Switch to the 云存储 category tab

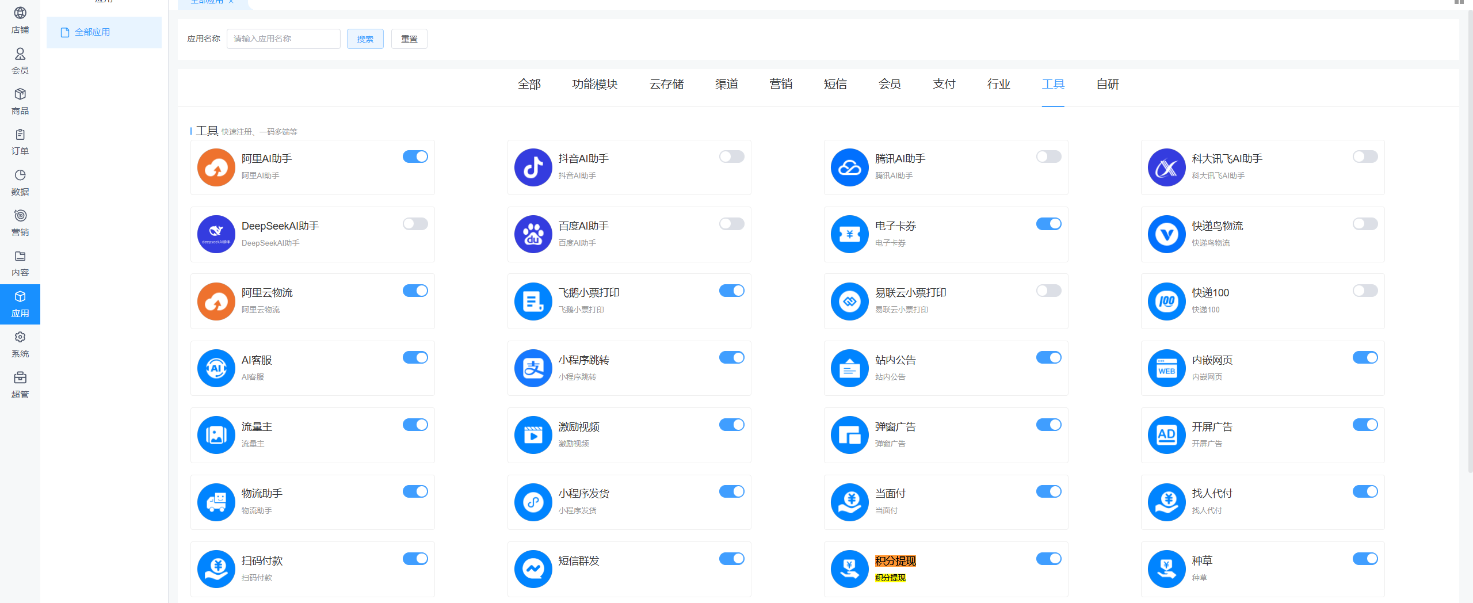(x=667, y=85)
